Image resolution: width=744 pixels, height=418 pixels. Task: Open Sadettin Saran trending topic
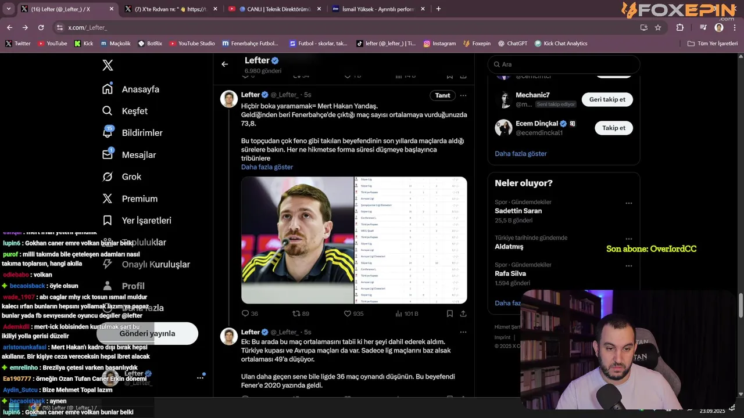point(518,211)
